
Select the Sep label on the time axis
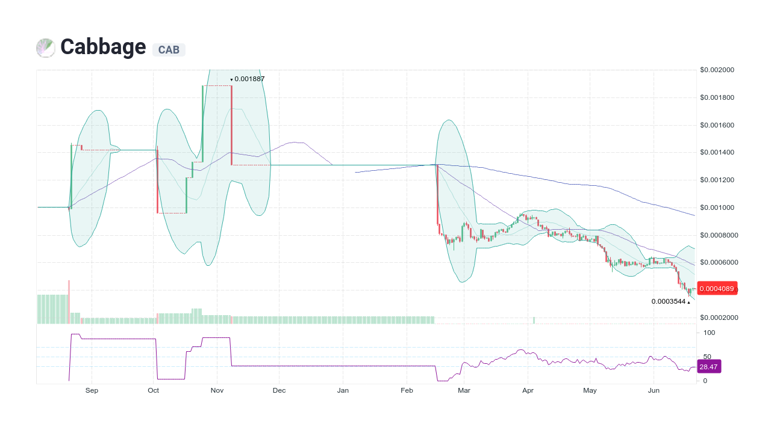click(x=92, y=390)
